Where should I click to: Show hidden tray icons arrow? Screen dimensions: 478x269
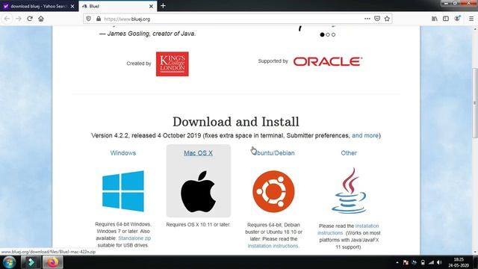[x=397, y=262]
